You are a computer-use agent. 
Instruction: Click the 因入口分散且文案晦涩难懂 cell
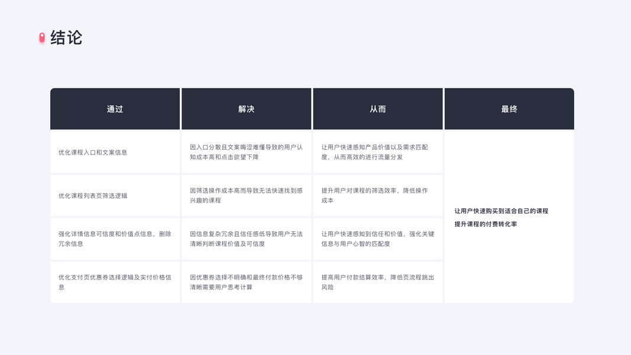click(246, 152)
